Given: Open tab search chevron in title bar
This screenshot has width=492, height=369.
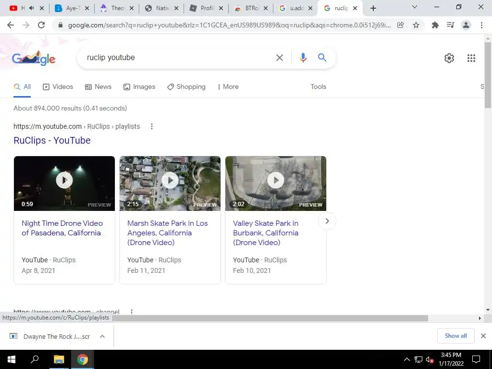Looking at the screenshot, I should point(415,7).
